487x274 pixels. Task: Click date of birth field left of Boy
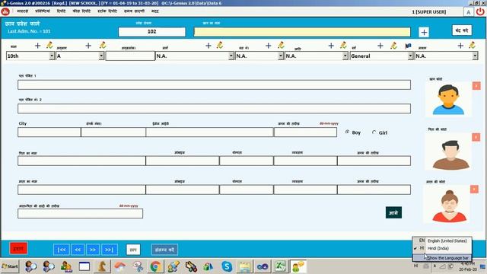point(305,132)
